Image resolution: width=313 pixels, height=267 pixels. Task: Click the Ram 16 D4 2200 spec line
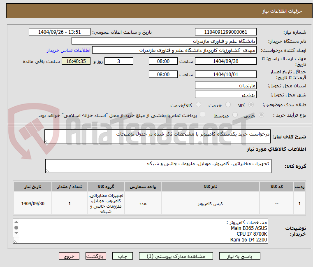[248, 240]
